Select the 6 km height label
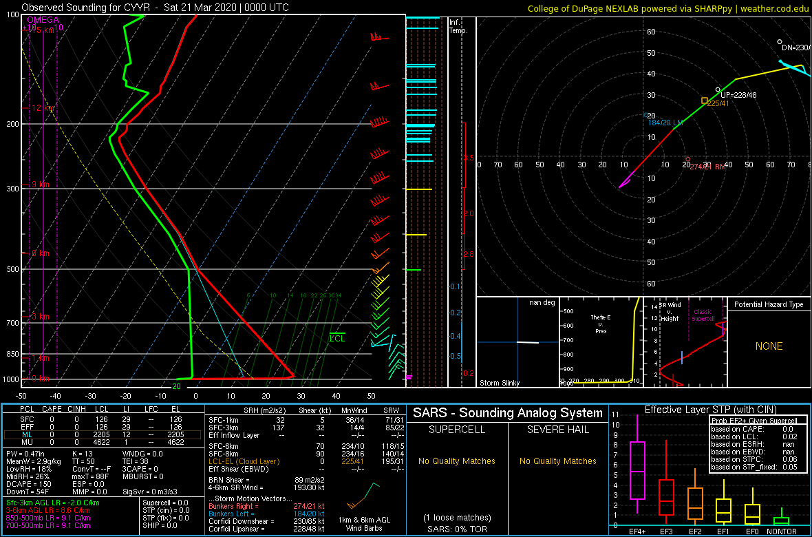 [x=40, y=253]
